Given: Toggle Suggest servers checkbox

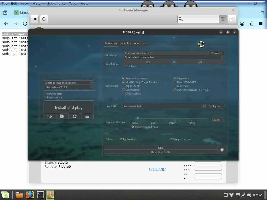Looking at the screenshot, I should (x=171, y=139).
